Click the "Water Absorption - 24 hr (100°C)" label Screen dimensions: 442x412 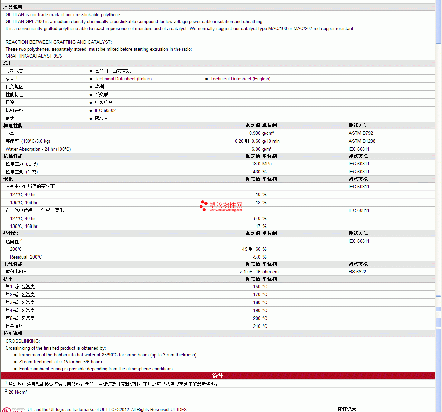(x=38, y=149)
